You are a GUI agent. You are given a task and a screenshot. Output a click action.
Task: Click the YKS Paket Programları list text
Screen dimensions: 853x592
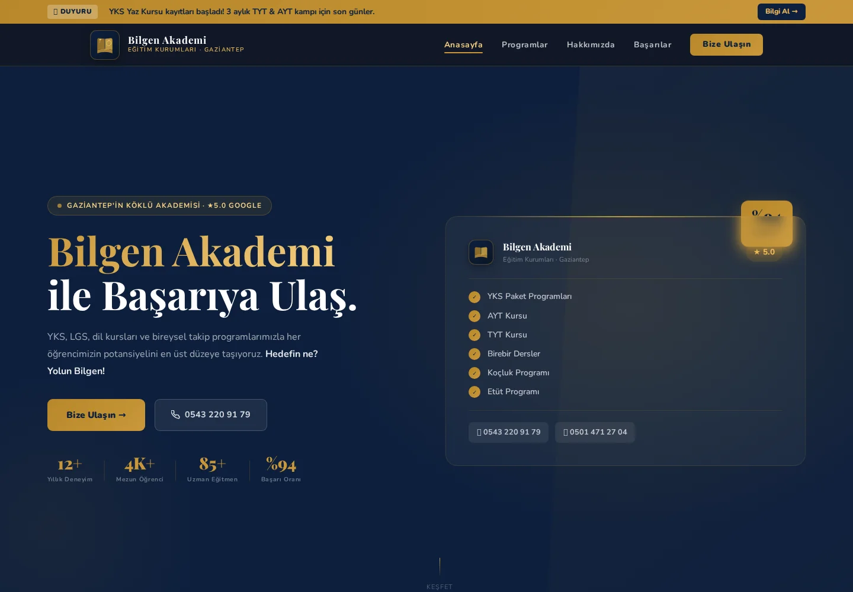pyautogui.click(x=530, y=297)
